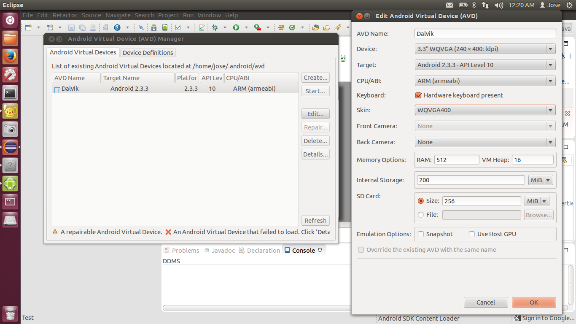
Task: Expand the Debug toolbar button dropdown arrow
Action: (x=225, y=28)
